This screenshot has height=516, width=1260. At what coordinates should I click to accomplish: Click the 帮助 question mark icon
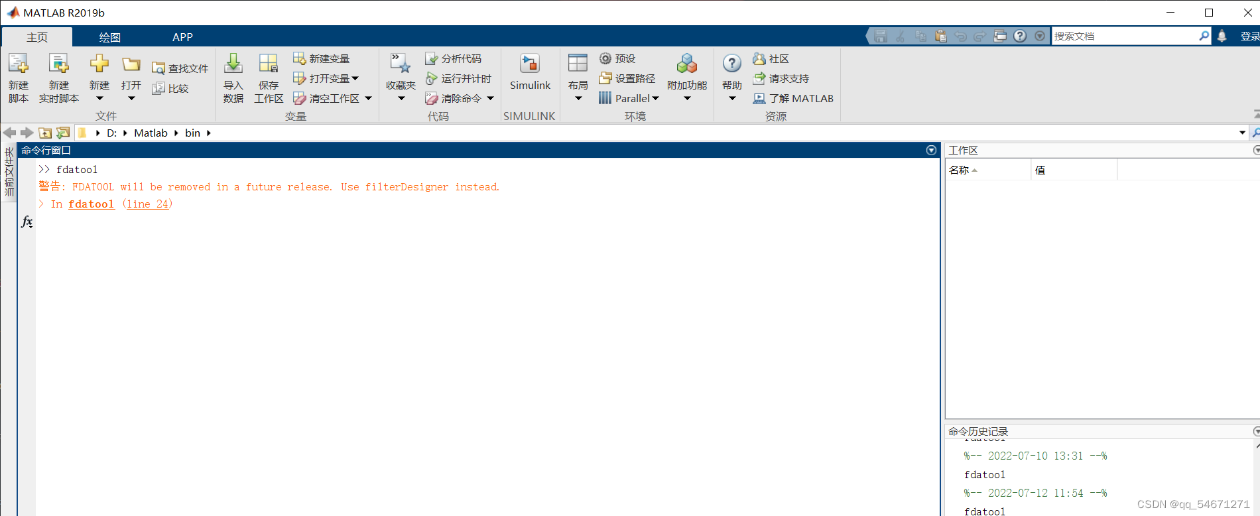pos(732,64)
